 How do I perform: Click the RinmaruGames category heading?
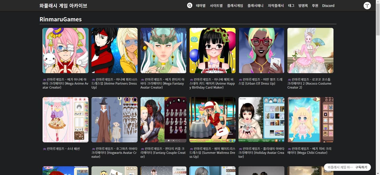[61, 19]
